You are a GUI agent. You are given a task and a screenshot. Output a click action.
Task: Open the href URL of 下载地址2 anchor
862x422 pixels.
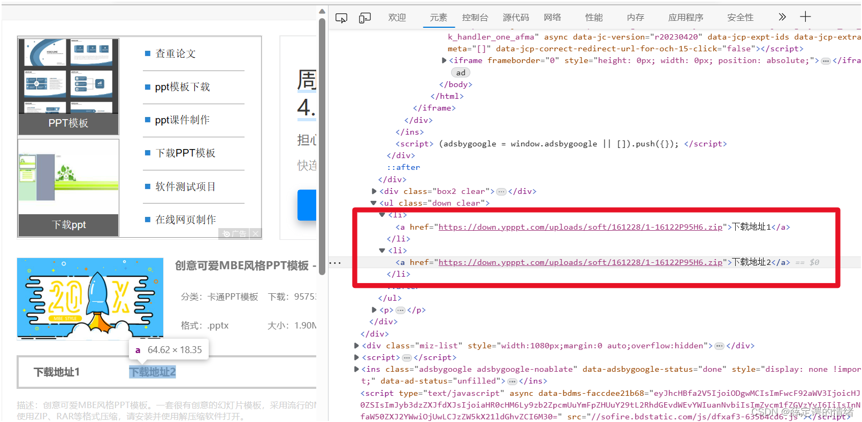581,262
